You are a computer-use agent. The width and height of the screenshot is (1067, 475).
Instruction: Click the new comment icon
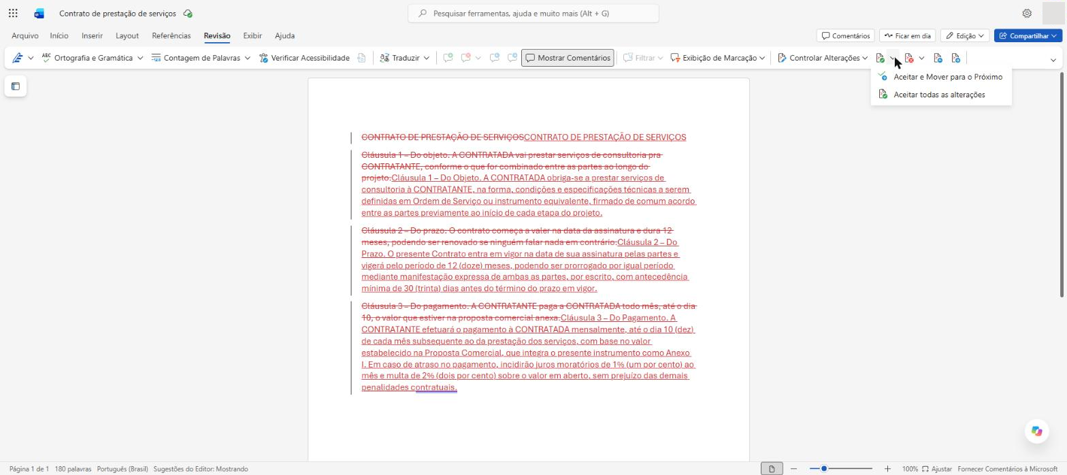(x=448, y=58)
